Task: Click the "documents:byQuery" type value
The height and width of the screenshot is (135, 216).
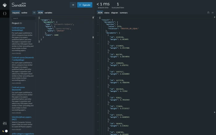Action: (x=63, y=24)
